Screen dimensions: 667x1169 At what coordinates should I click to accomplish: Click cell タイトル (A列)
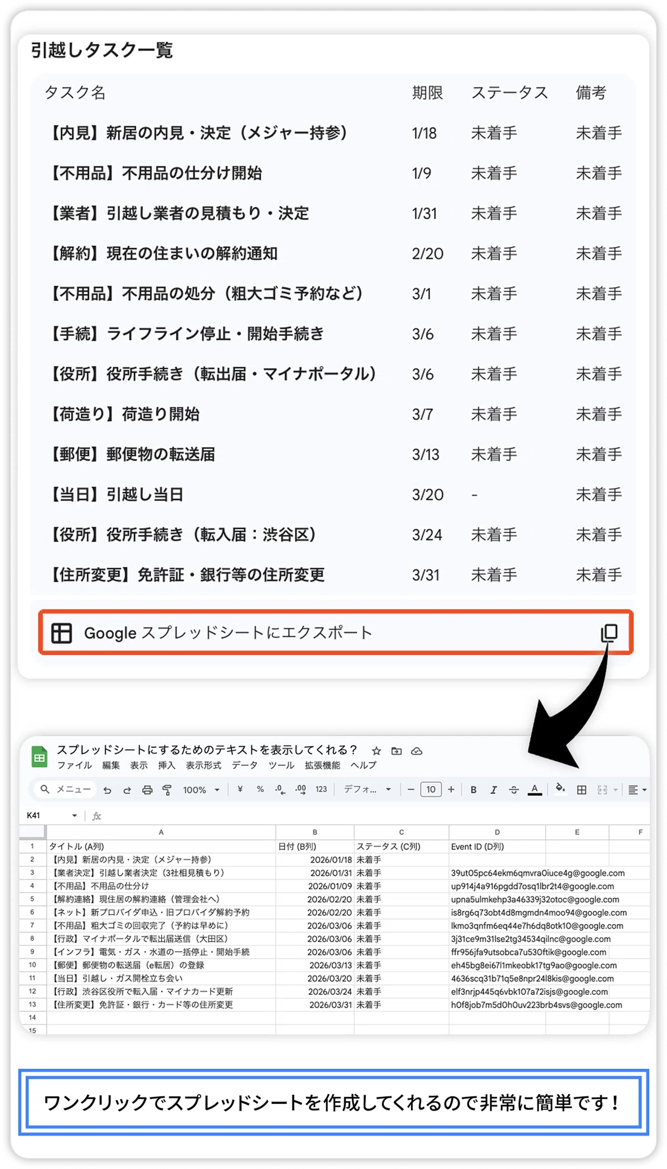click(x=161, y=846)
